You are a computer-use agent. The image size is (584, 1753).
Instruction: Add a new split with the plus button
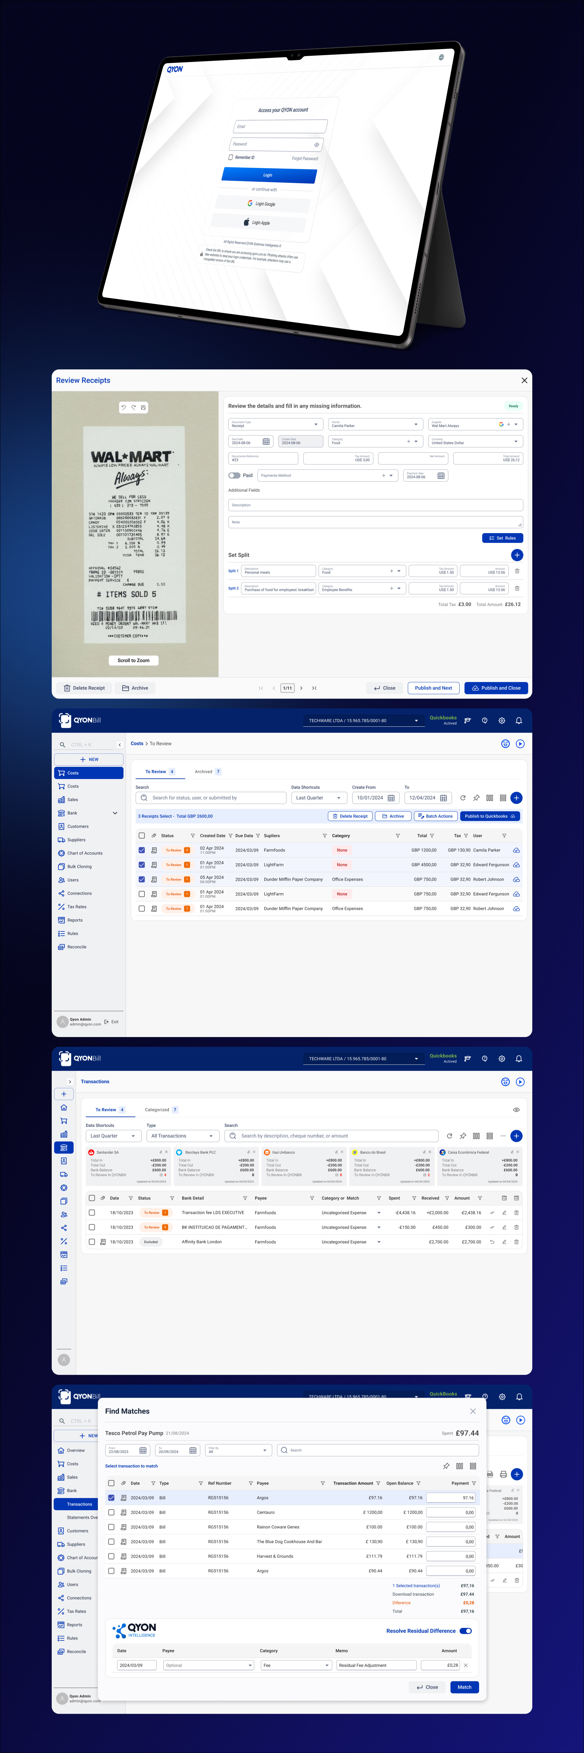(517, 555)
